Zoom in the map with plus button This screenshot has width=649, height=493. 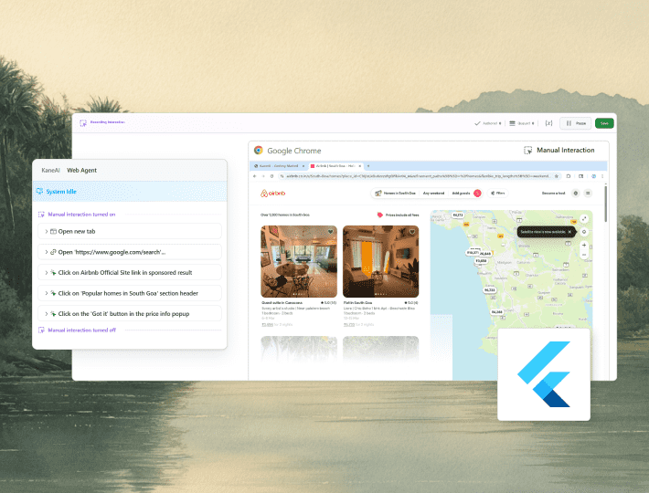tap(584, 245)
